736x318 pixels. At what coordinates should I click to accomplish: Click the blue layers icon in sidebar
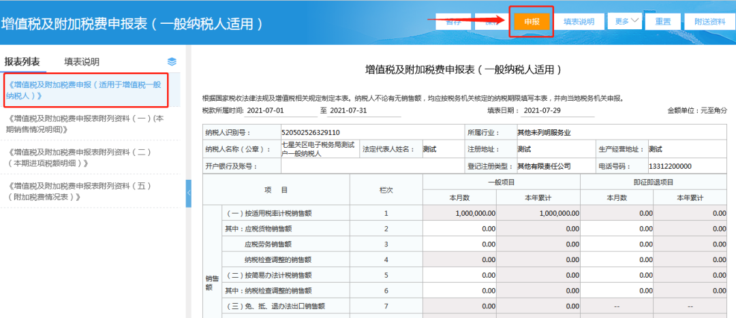(172, 62)
